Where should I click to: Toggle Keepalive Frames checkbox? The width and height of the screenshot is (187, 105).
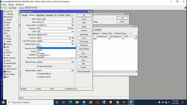point(38,77)
